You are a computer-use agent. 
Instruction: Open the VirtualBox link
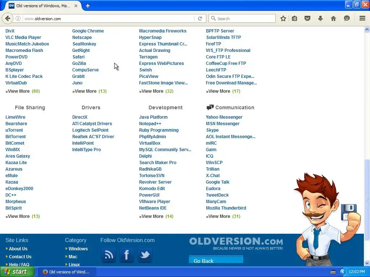pos(150,143)
